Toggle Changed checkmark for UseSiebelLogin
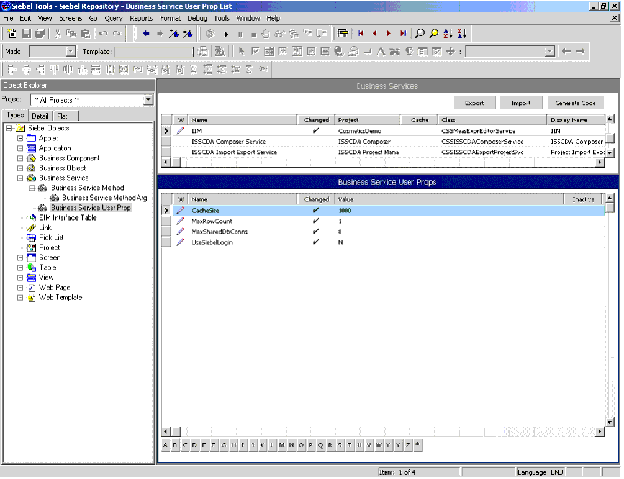The height and width of the screenshot is (479, 624). click(316, 242)
